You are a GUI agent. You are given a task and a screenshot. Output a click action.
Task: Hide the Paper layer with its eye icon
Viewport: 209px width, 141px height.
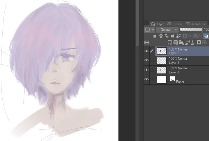(x=146, y=79)
